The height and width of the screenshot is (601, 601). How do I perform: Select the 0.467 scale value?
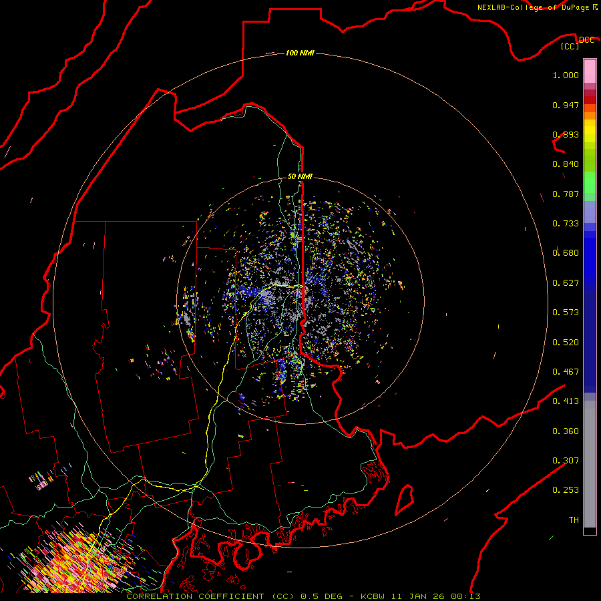pyautogui.click(x=566, y=372)
